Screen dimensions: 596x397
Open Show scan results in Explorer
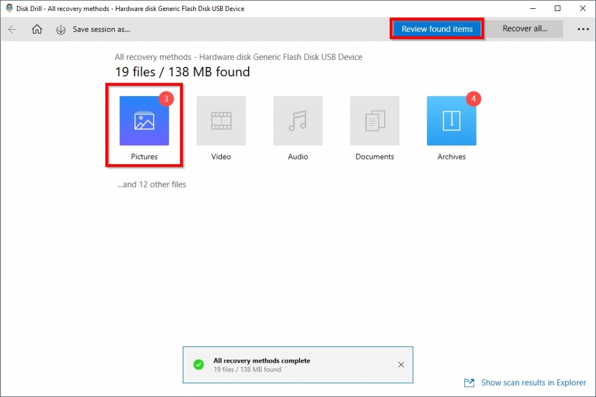click(x=533, y=382)
